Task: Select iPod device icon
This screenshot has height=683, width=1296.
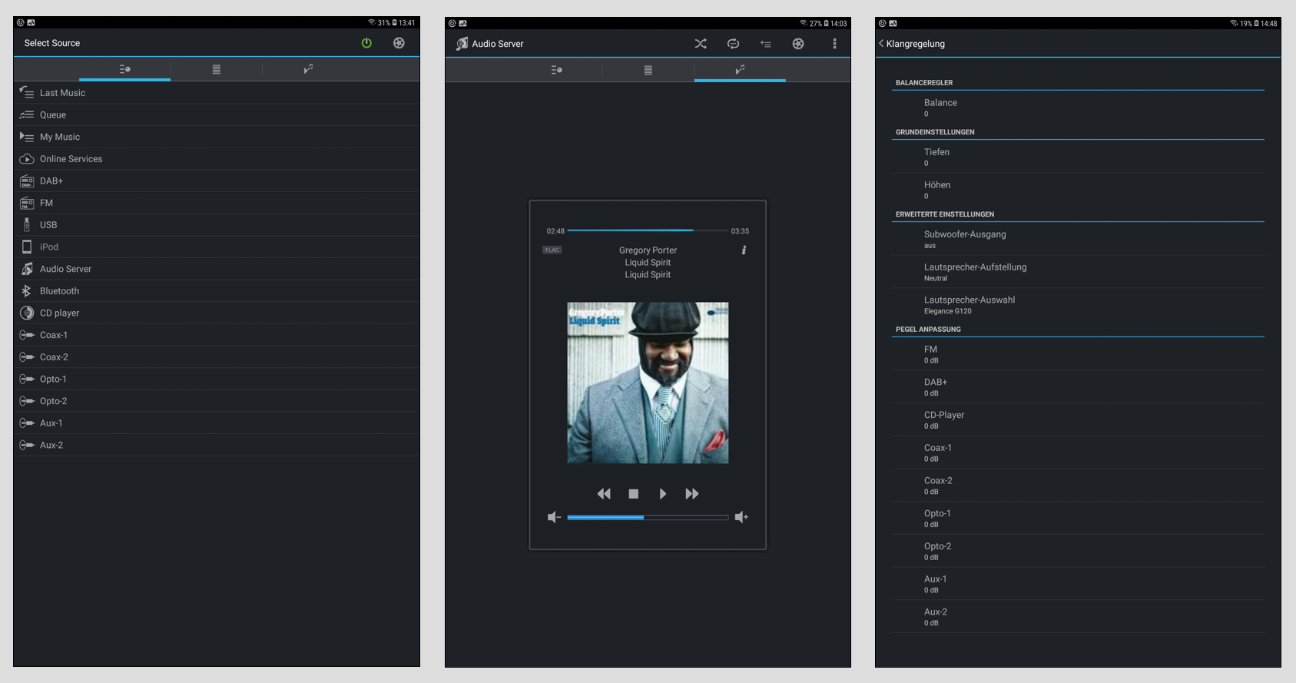Action: [x=27, y=247]
